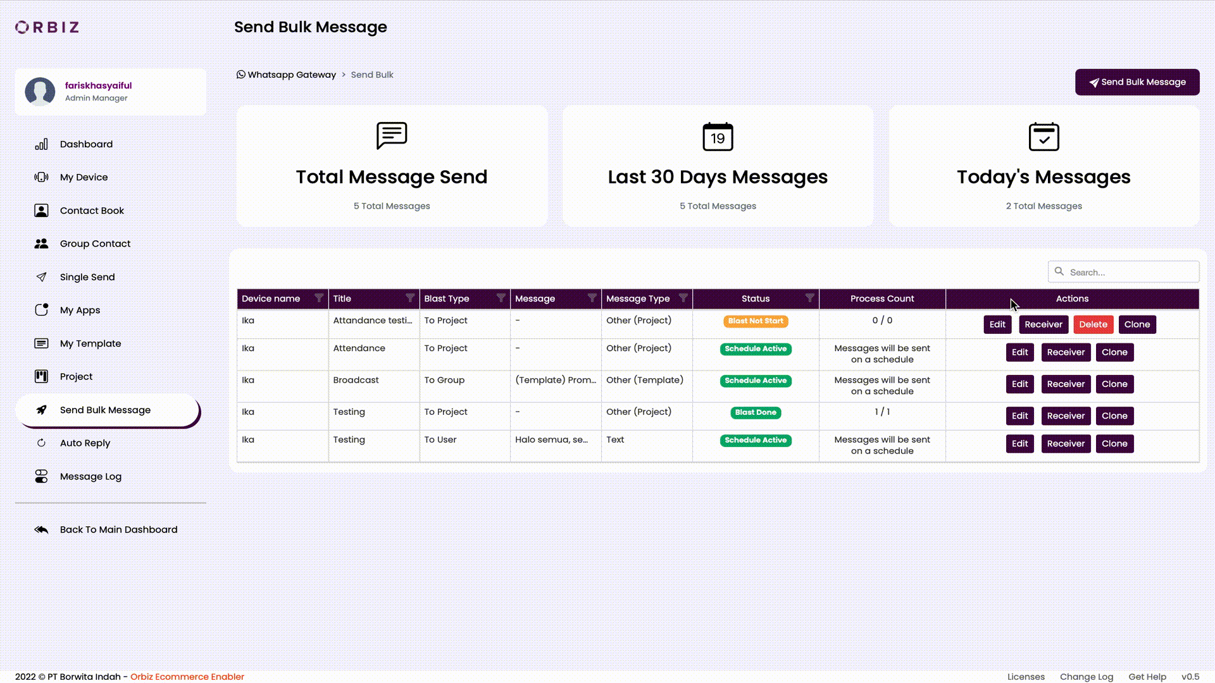
Task: Click Back To Main Dashboard link
Action: pyautogui.click(x=118, y=529)
